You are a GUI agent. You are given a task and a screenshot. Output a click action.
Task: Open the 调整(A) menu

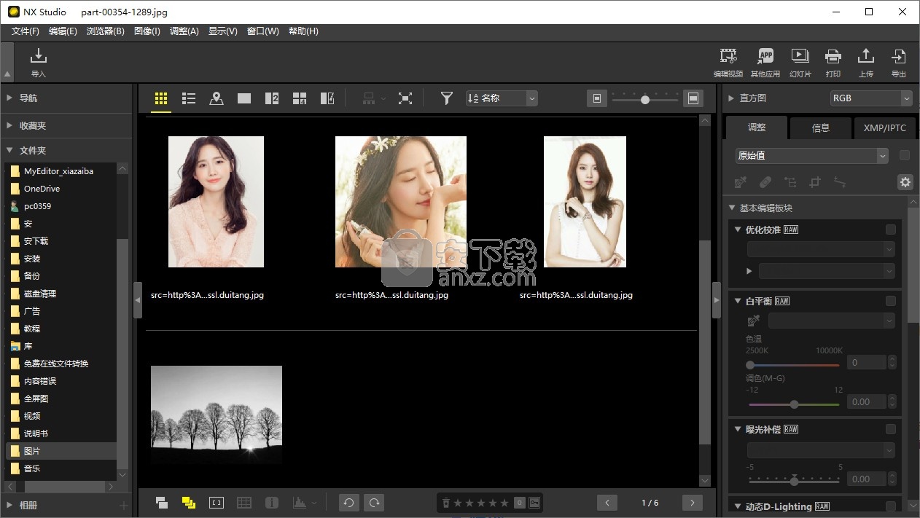click(184, 31)
